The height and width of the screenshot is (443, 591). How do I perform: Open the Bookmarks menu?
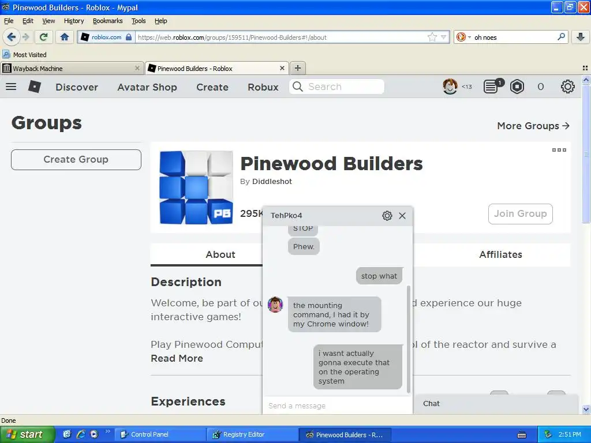[x=107, y=21]
